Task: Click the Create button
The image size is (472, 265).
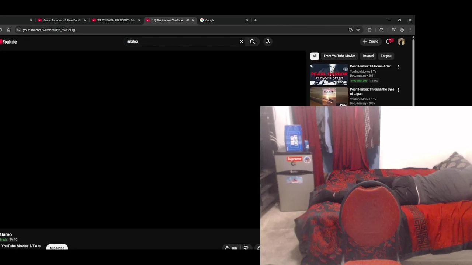Action: (x=371, y=42)
